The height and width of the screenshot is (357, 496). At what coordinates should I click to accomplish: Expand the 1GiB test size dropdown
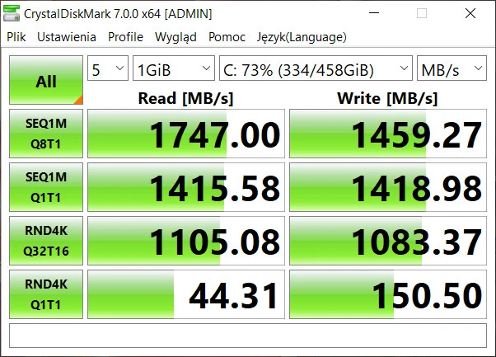point(173,69)
